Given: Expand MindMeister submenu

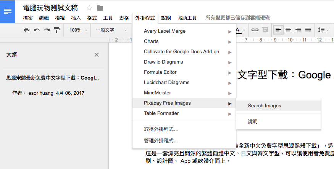Looking at the screenshot, I should pos(184,93).
